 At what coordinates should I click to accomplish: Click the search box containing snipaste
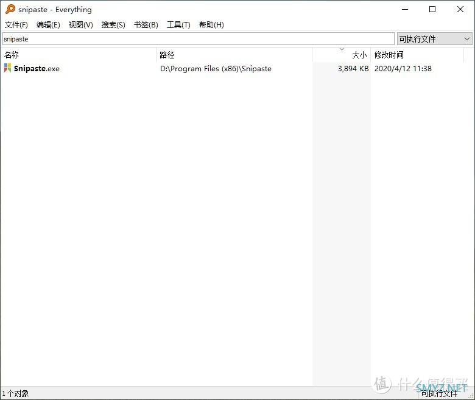click(x=199, y=39)
